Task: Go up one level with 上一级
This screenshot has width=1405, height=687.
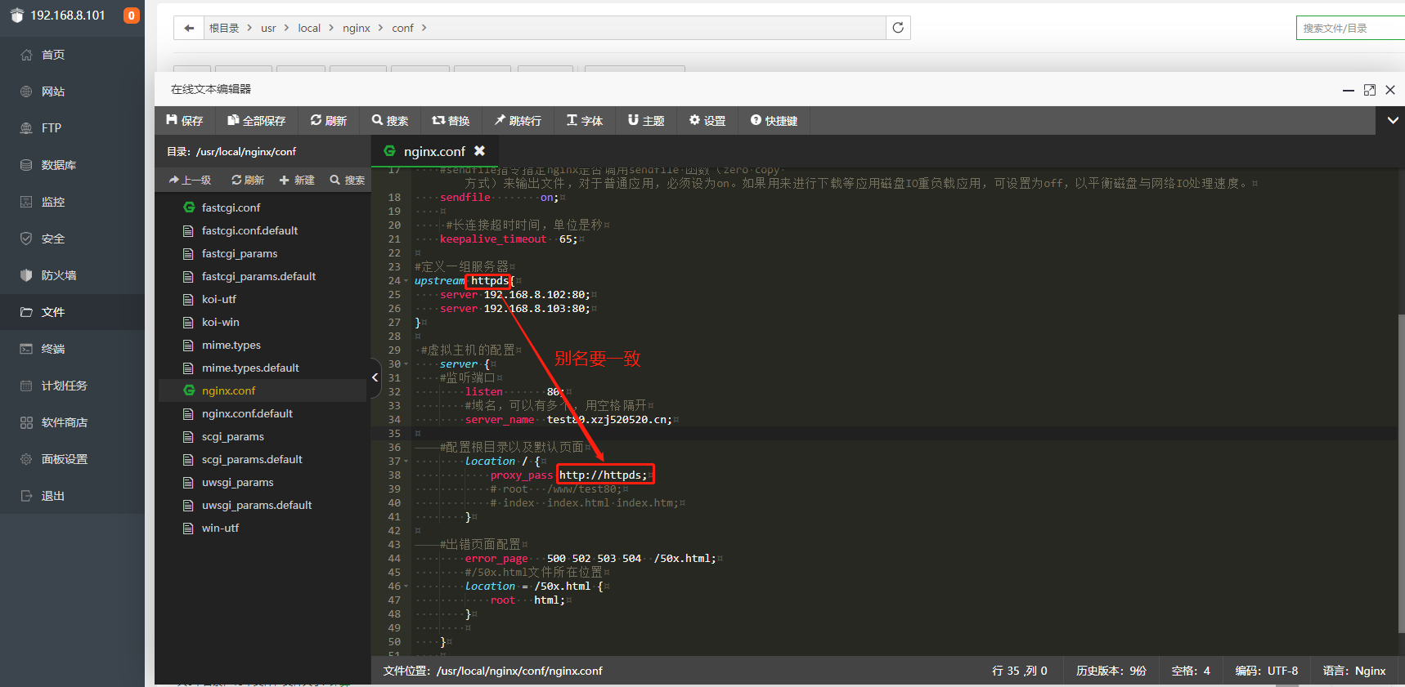Action: 190,180
